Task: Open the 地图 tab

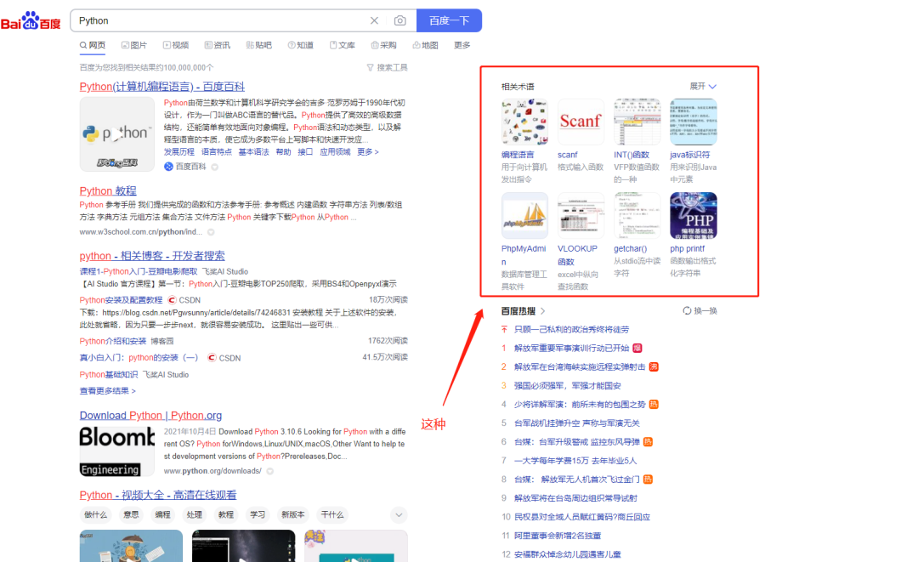Action: pyautogui.click(x=425, y=45)
